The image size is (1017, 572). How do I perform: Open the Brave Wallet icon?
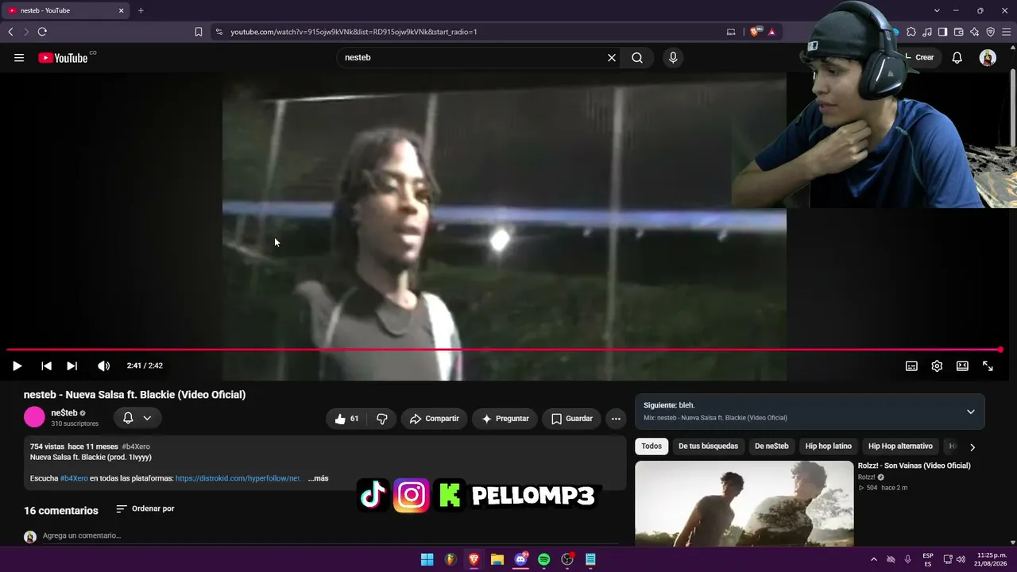pos(959,32)
